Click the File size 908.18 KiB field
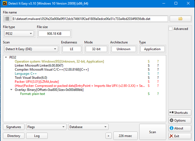This screenshot has height=141, width=195. (x=54, y=34)
